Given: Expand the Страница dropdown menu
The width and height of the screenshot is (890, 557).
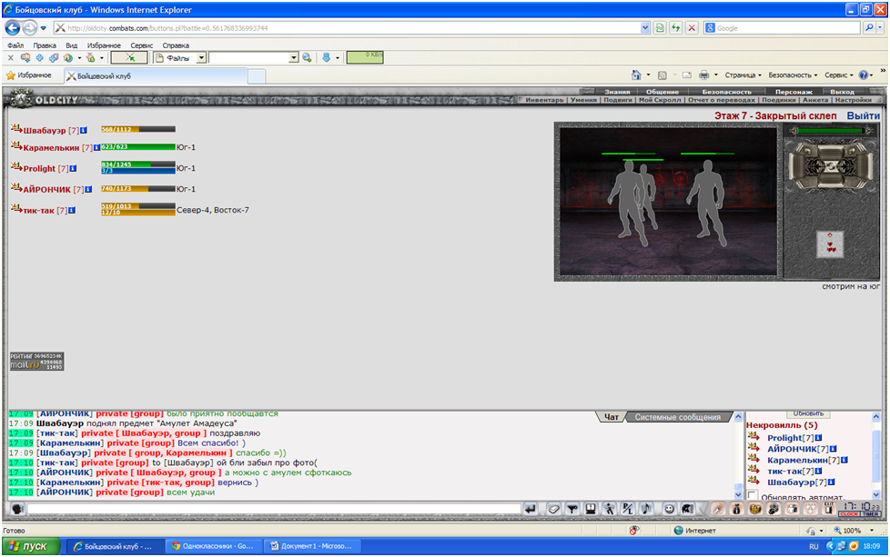Looking at the screenshot, I should coord(743,75).
